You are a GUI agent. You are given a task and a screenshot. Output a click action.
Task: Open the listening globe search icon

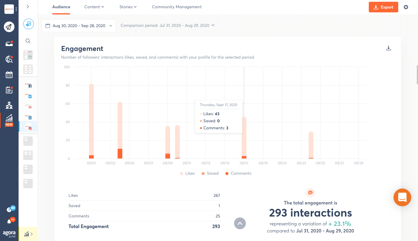point(9,60)
